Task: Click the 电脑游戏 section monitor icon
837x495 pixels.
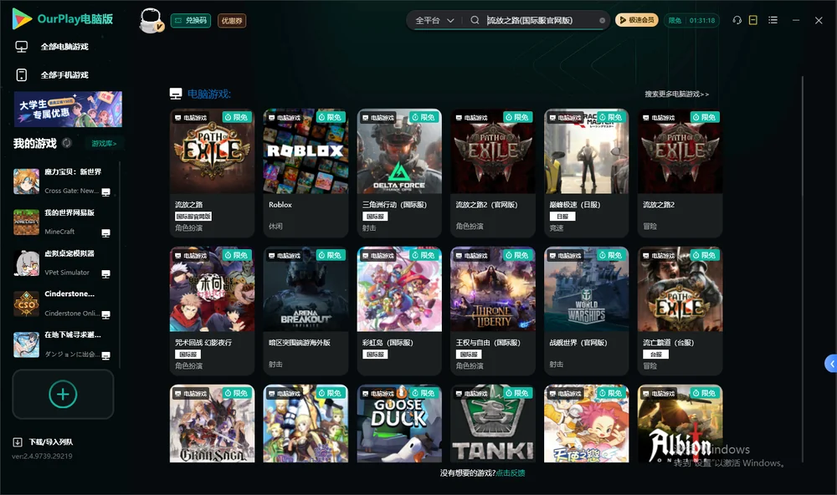Action: [x=176, y=94]
